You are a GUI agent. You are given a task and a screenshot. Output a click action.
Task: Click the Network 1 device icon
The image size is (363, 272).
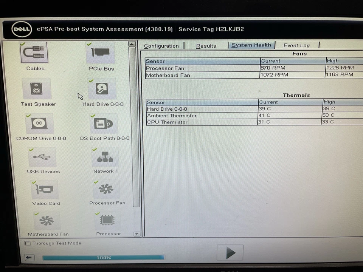coord(105,156)
